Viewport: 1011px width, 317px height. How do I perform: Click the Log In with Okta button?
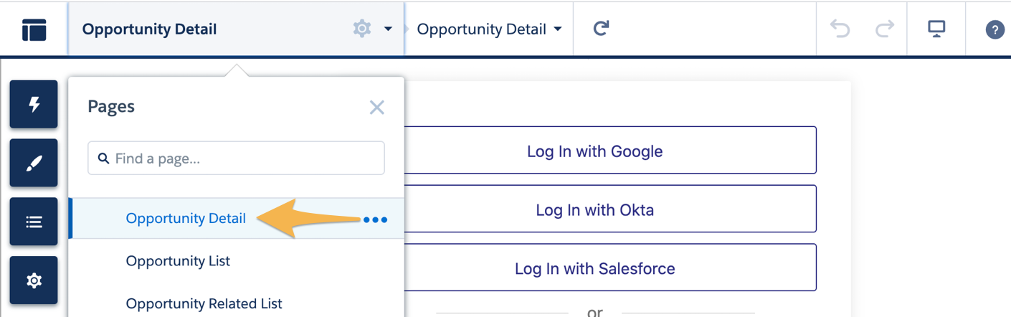(x=594, y=209)
